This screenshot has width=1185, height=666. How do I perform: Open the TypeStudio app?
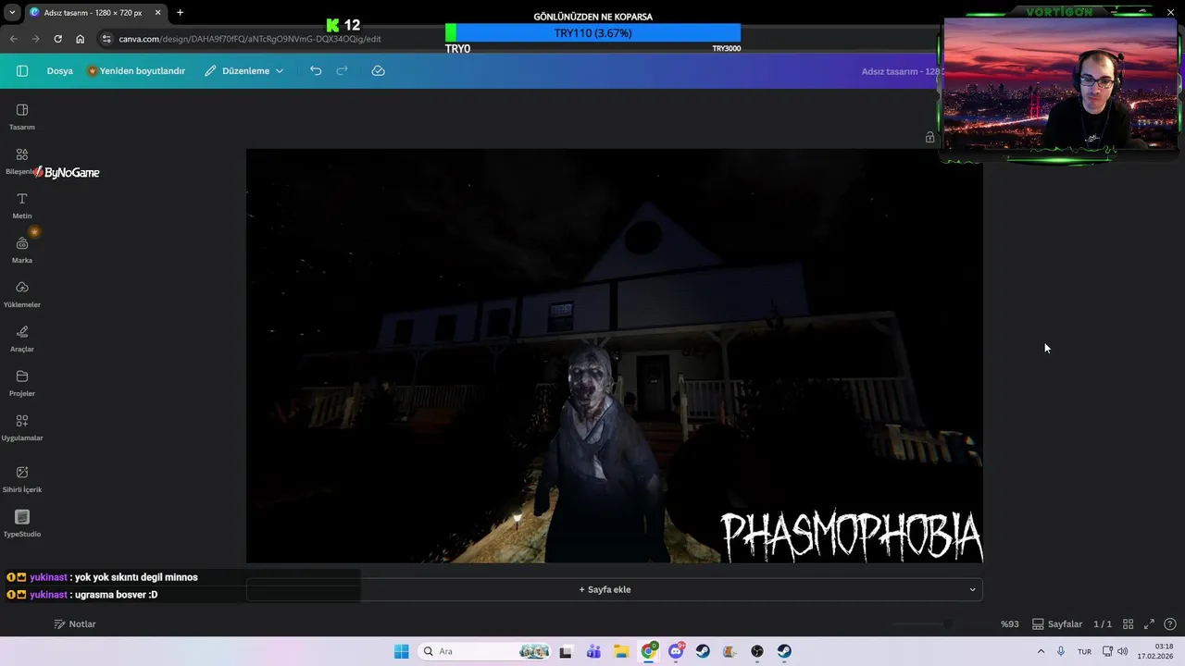(x=22, y=524)
